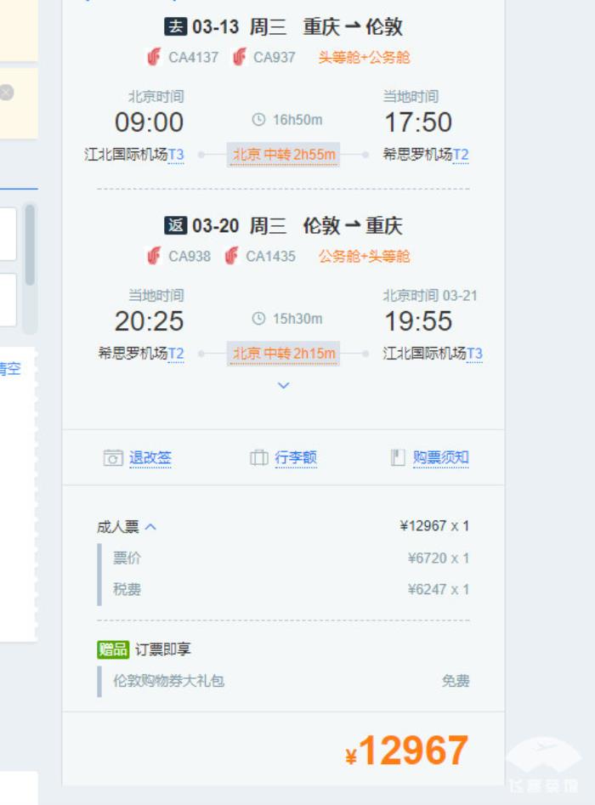Screen dimensions: 595x805
Task: Open the 购票须知 booking notice link
Action: [440, 457]
